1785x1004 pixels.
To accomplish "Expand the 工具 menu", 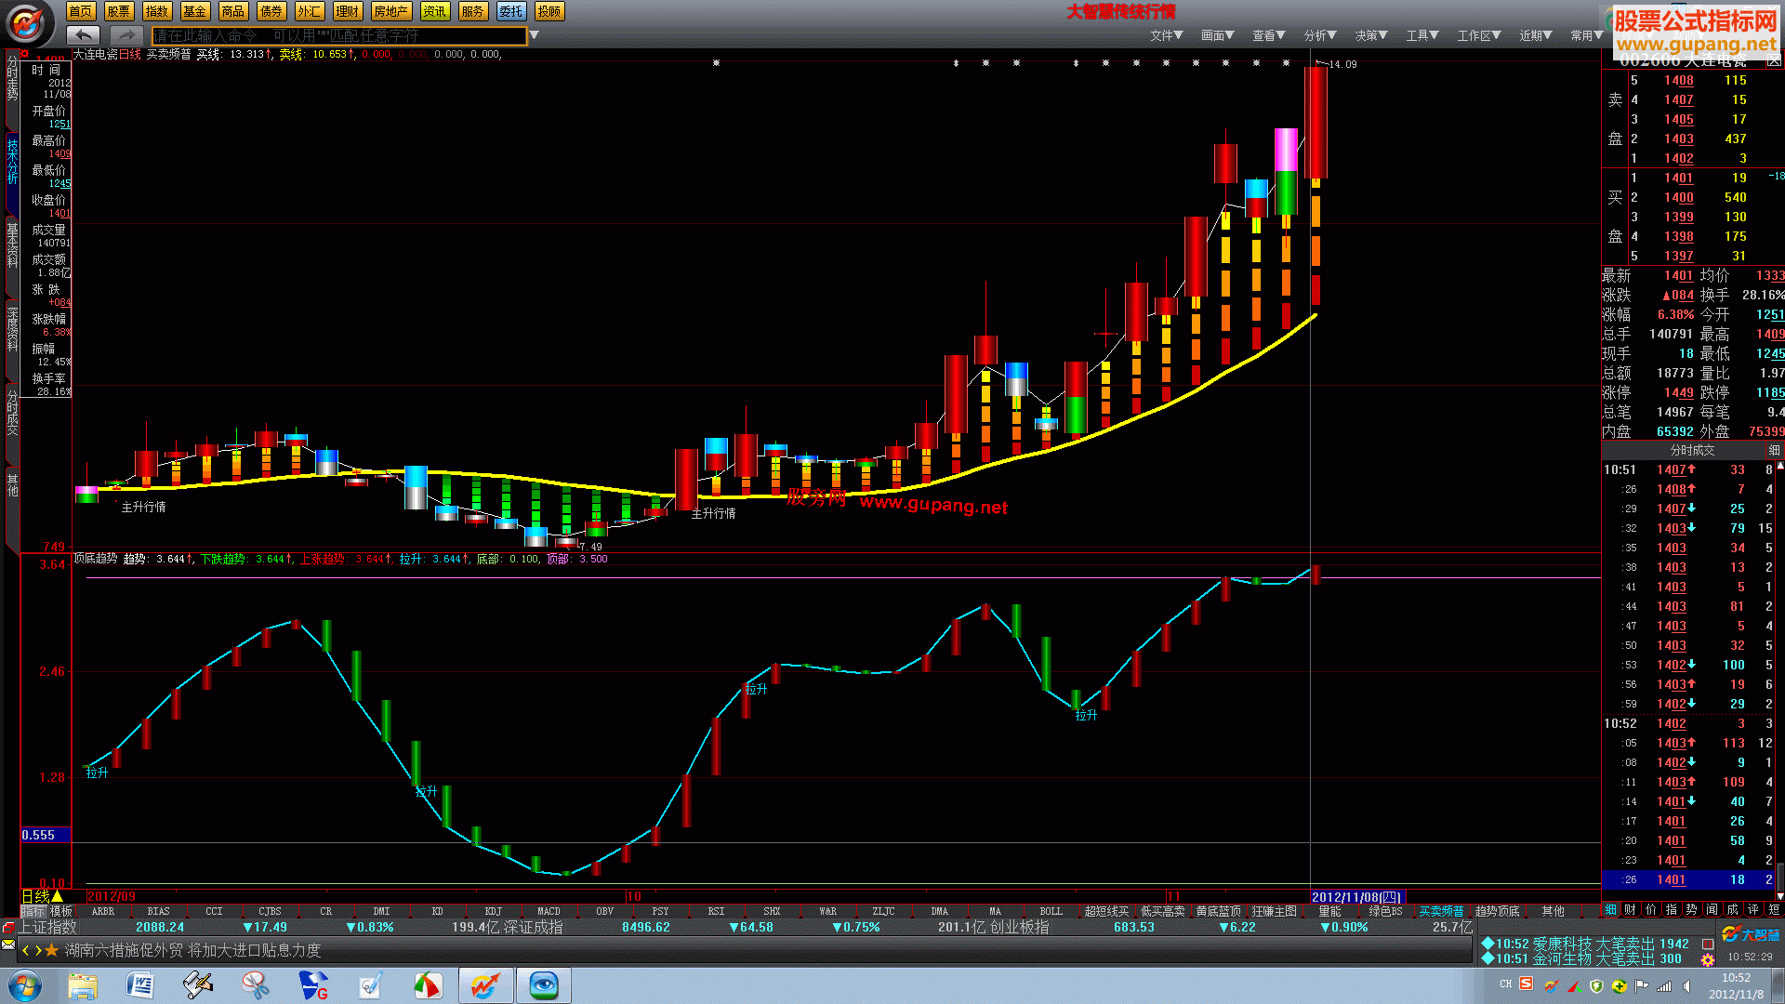I will tap(1422, 35).
